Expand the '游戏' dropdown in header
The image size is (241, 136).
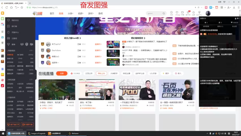click(91, 13)
